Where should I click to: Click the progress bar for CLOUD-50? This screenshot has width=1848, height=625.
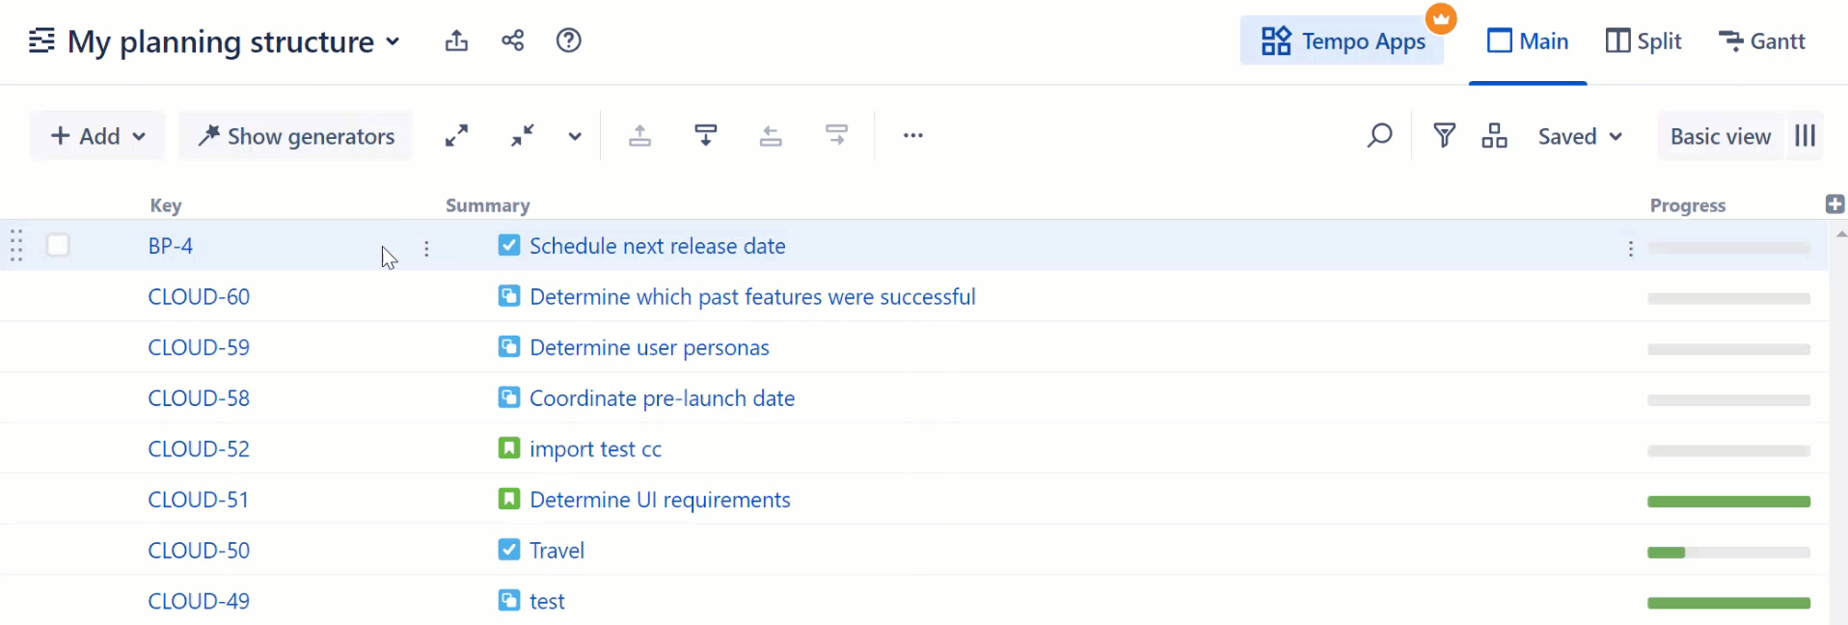point(1728,553)
